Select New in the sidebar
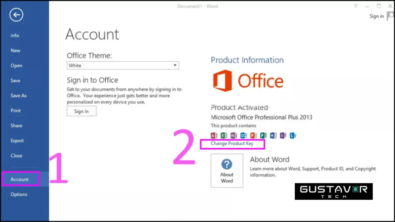Viewport: 395px width, 222px height. (x=15, y=50)
